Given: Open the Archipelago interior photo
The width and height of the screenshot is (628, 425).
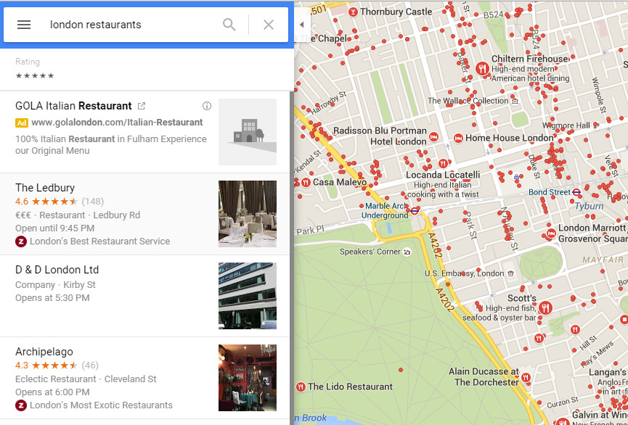Looking at the screenshot, I should pos(248,378).
